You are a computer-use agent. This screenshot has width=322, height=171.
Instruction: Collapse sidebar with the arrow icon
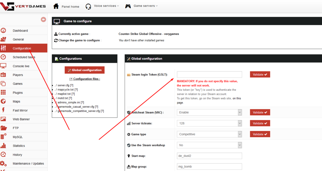pyautogui.click(x=43, y=20)
